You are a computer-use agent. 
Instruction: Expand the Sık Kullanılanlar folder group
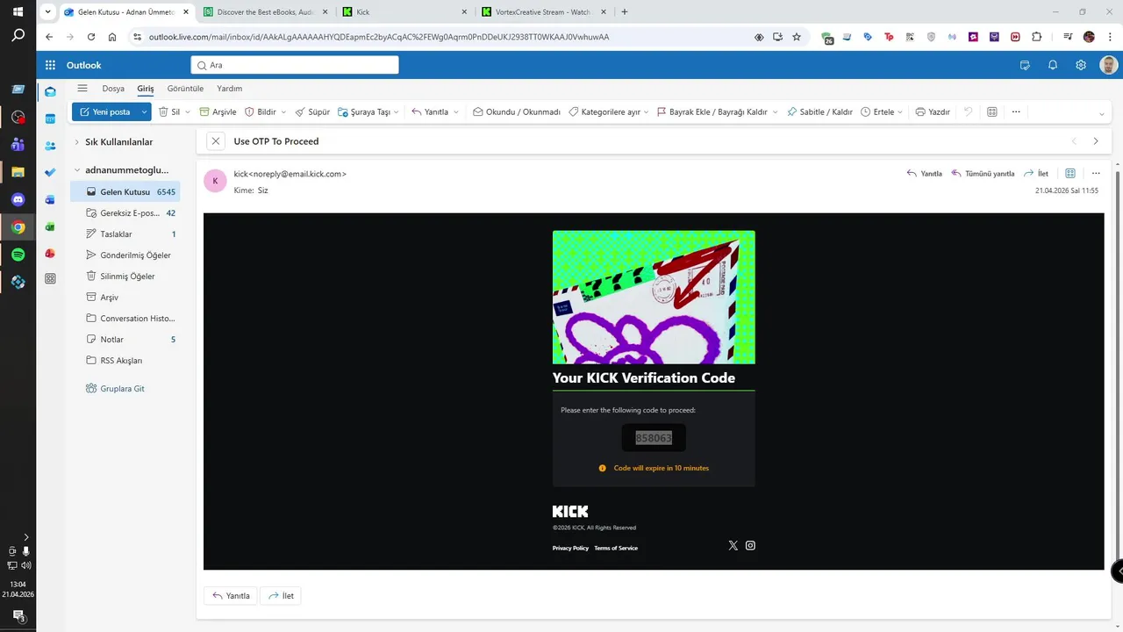pyautogui.click(x=76, y=141)
